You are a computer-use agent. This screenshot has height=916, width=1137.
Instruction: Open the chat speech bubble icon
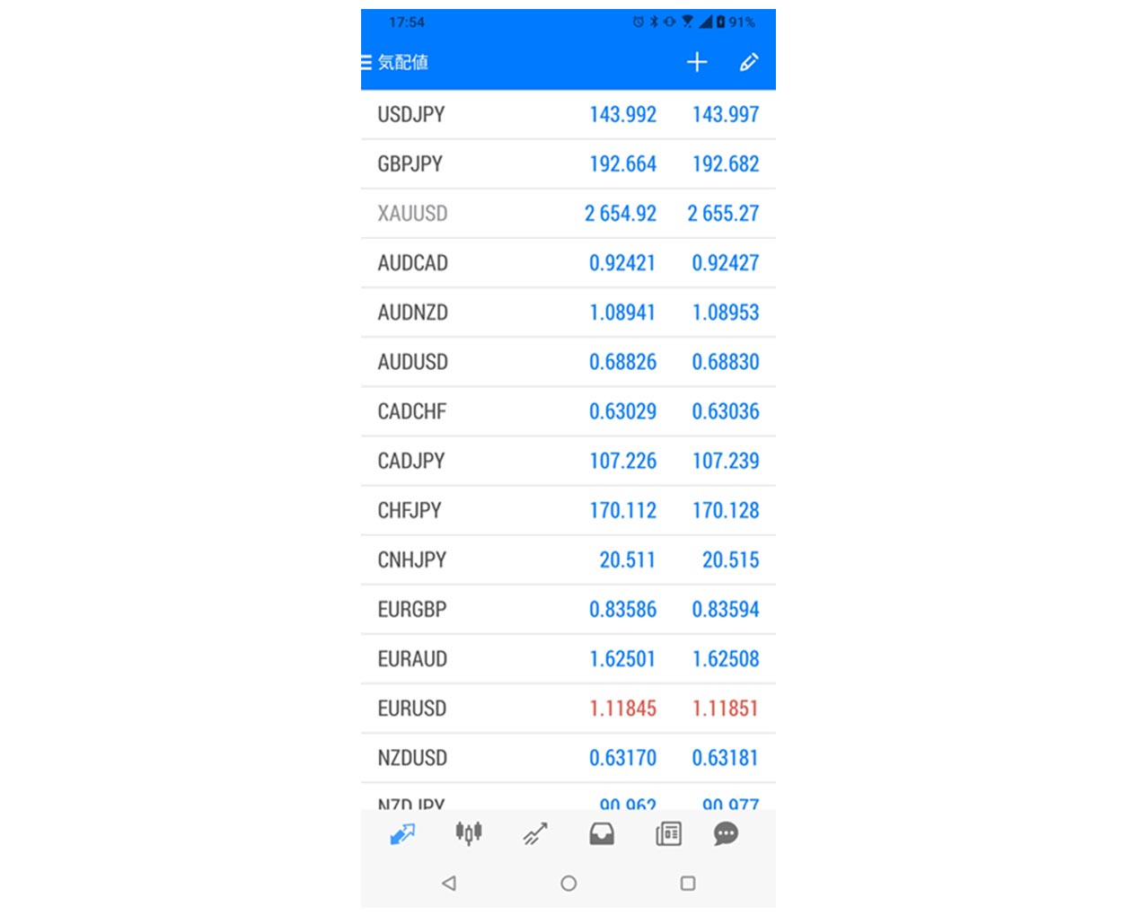(x=726, y=834)
